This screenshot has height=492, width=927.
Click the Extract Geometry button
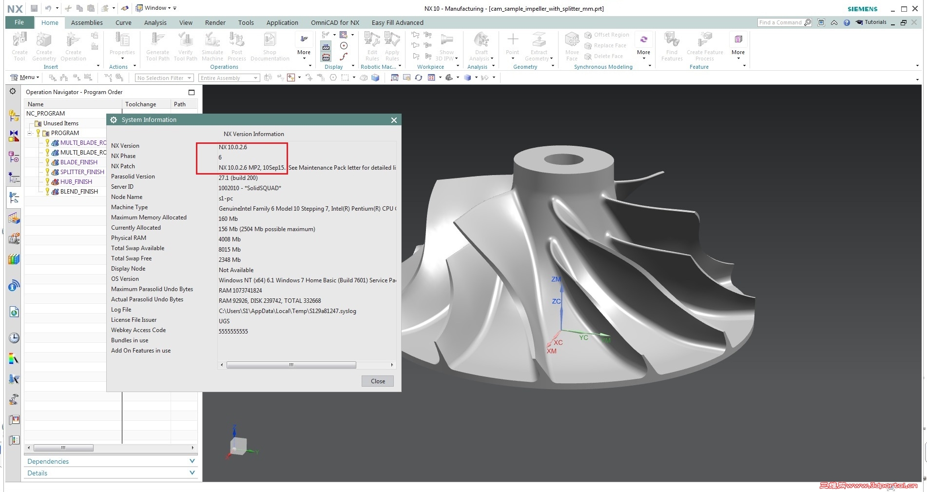(x=539, y=46)
